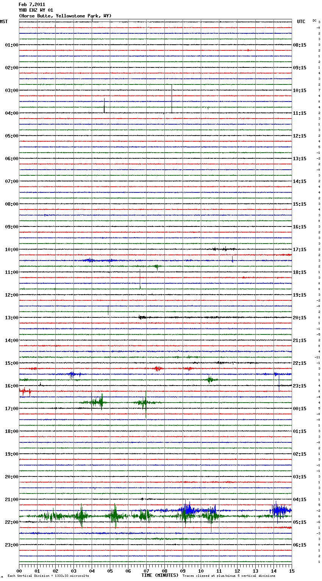Click the 14:15 UTC time label
Image resolution: width=322 pixels, height=581 pixels.
(x=300, y=181)
